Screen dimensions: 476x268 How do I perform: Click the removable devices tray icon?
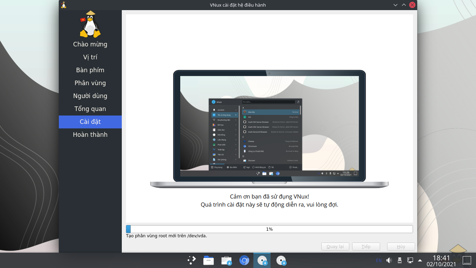tap(399, 260)
